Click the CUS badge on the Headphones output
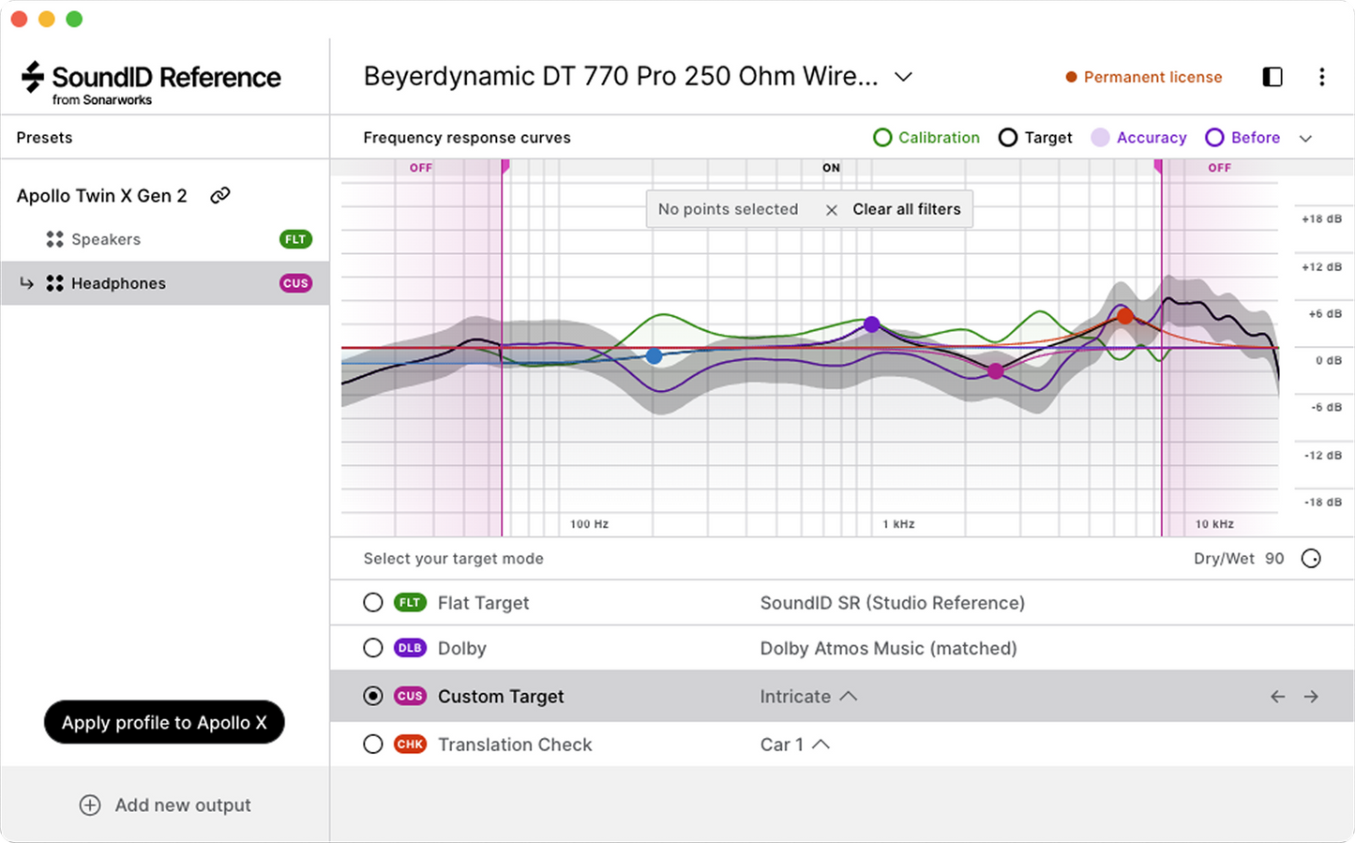This screenshot has height=843, width=1355. (295, 282)
